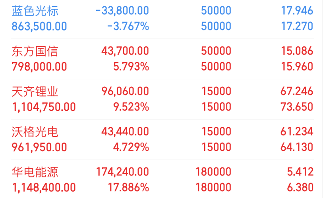Tap 东方国信 profit amount 43,700.00
This screenshot has width=323, height=198.
125,51
